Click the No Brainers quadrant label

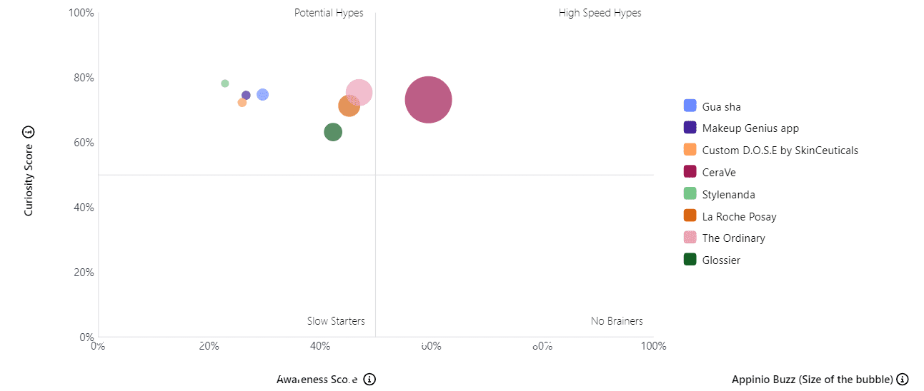click(x=617, y=321)
